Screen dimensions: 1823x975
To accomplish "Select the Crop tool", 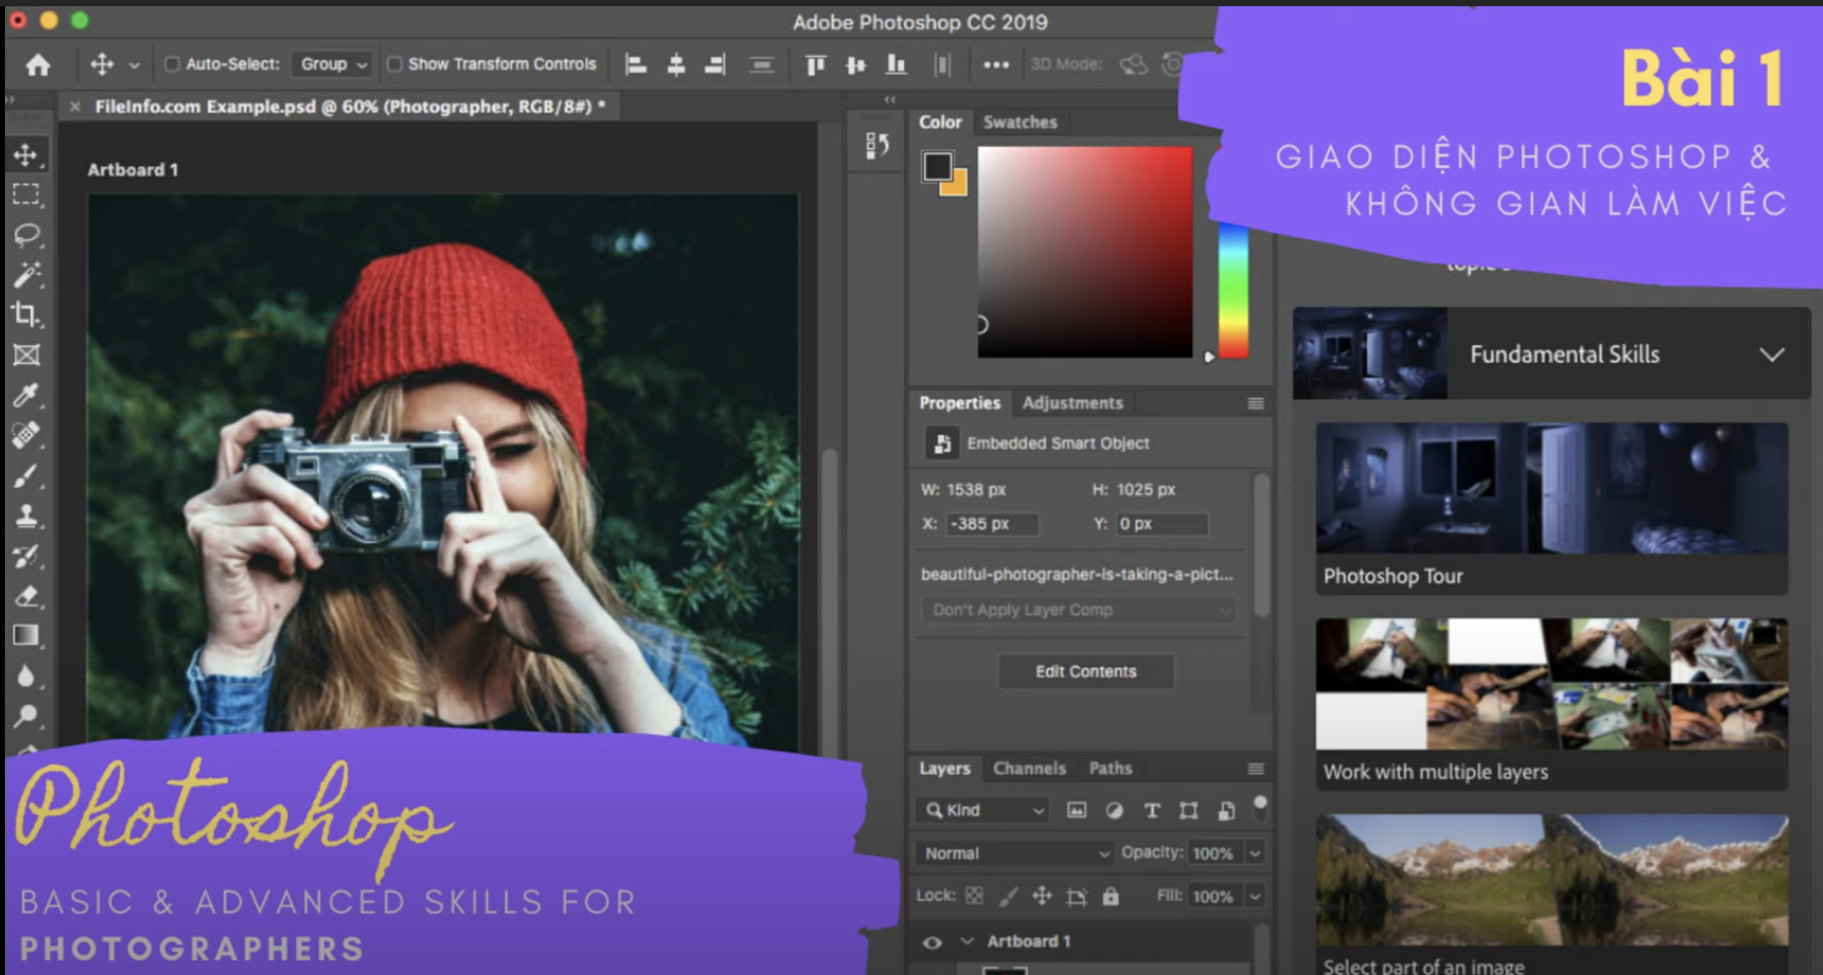I will [x=26, y=314].
